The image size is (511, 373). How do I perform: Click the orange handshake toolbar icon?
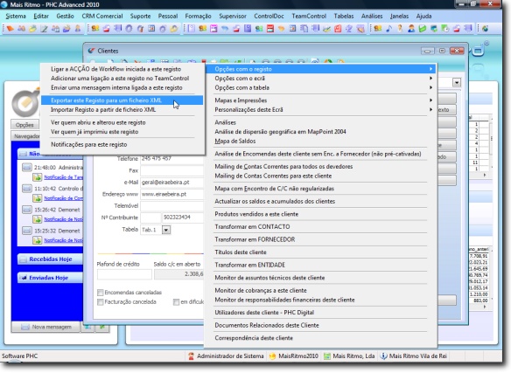pyautogui.click(x=281, y=29)
